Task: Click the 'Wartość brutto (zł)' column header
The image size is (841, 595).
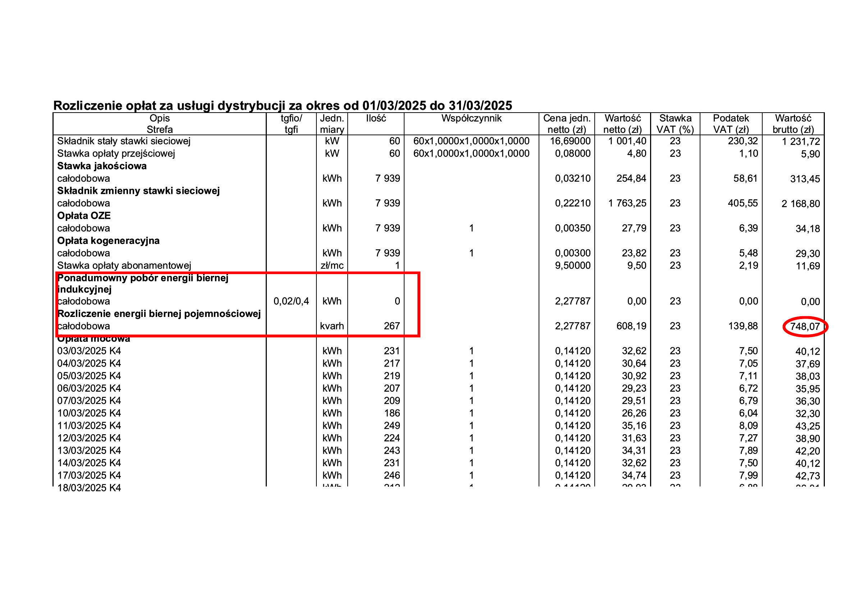Action: pos(793,124)
